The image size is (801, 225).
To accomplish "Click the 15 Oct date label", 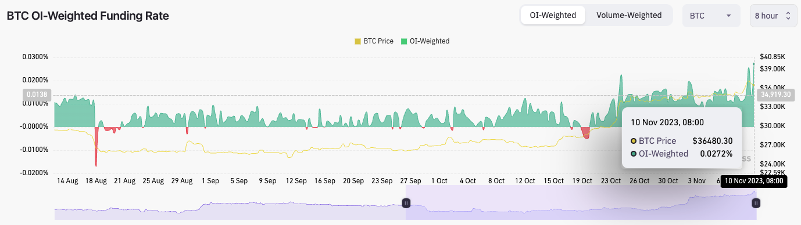I will [553, 181].
